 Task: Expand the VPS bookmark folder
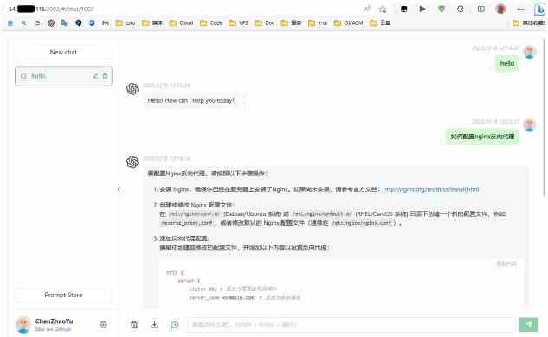(x=238, y=23)
